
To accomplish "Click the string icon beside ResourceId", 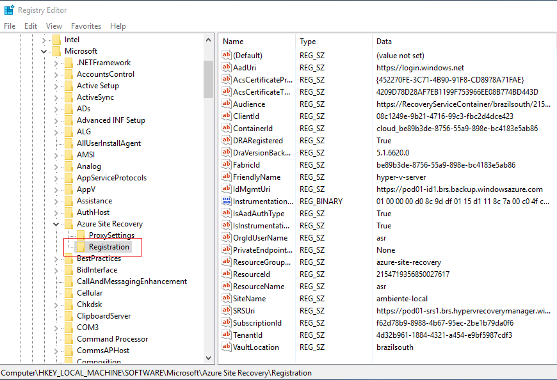I will tap(226, 274).
